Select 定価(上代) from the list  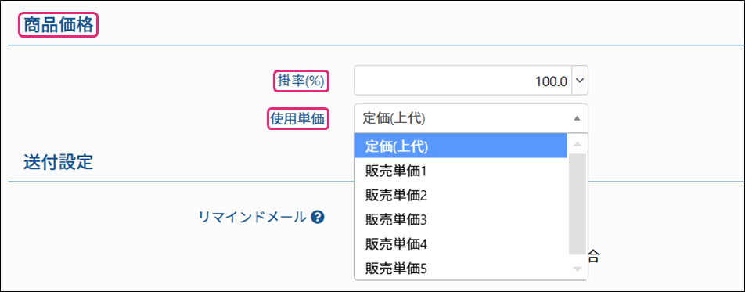(x=461, y=146)
